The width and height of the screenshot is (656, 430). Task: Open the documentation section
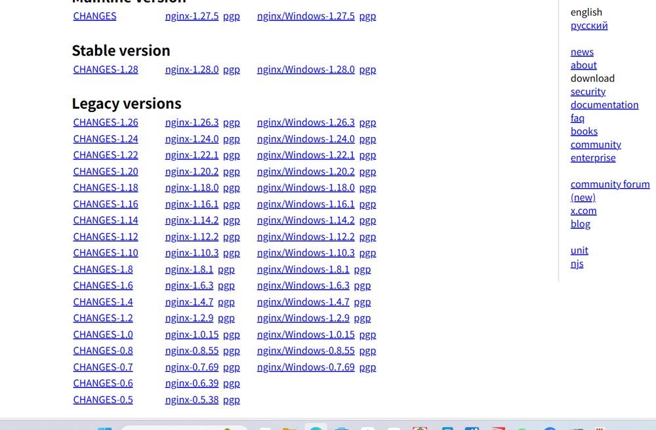[604, 104]
